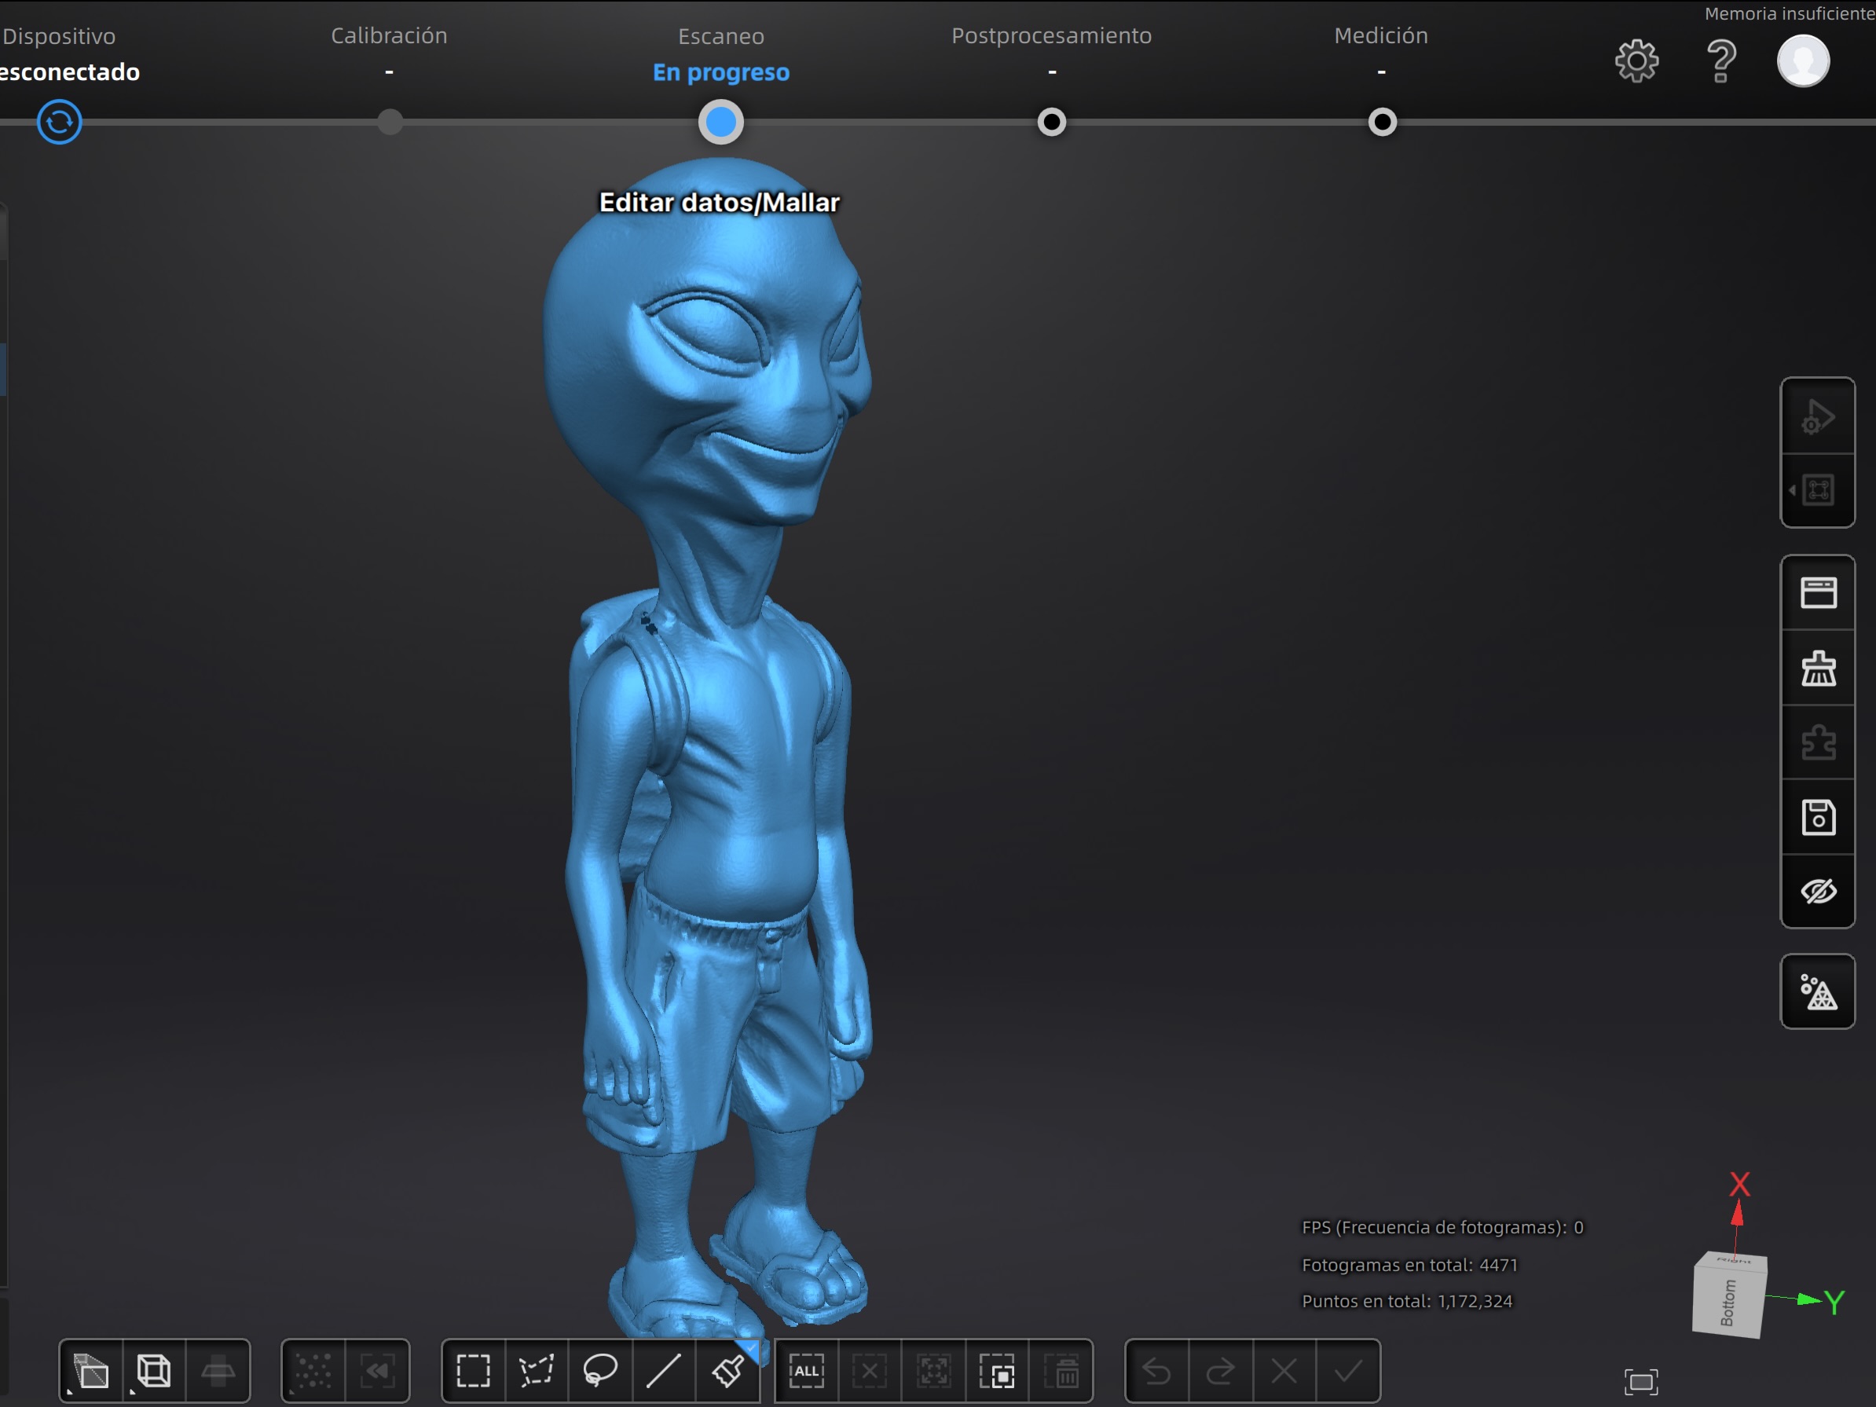The image size is (1876, 1407).
Task: Undo the last edit action
Action: (x=1158, y=1371)
